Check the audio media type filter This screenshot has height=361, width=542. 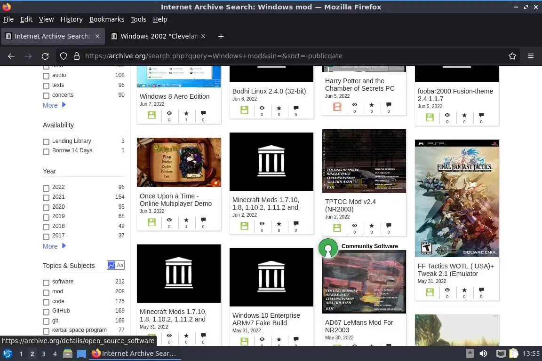click(46, 76)
